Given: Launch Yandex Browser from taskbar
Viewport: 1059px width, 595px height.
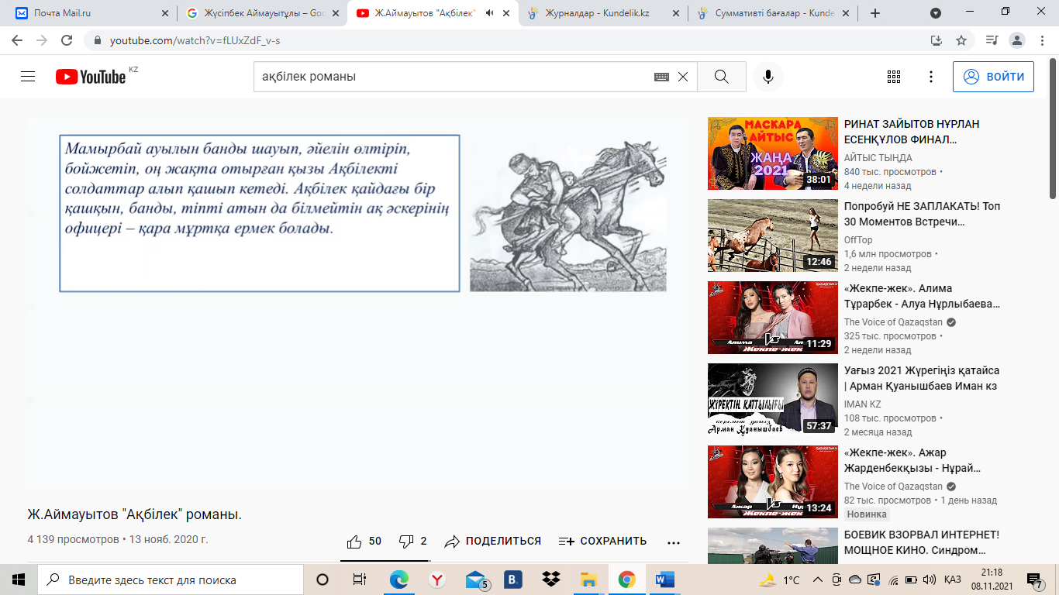Looking at the screenshot, I should click(x=437, y=580).
